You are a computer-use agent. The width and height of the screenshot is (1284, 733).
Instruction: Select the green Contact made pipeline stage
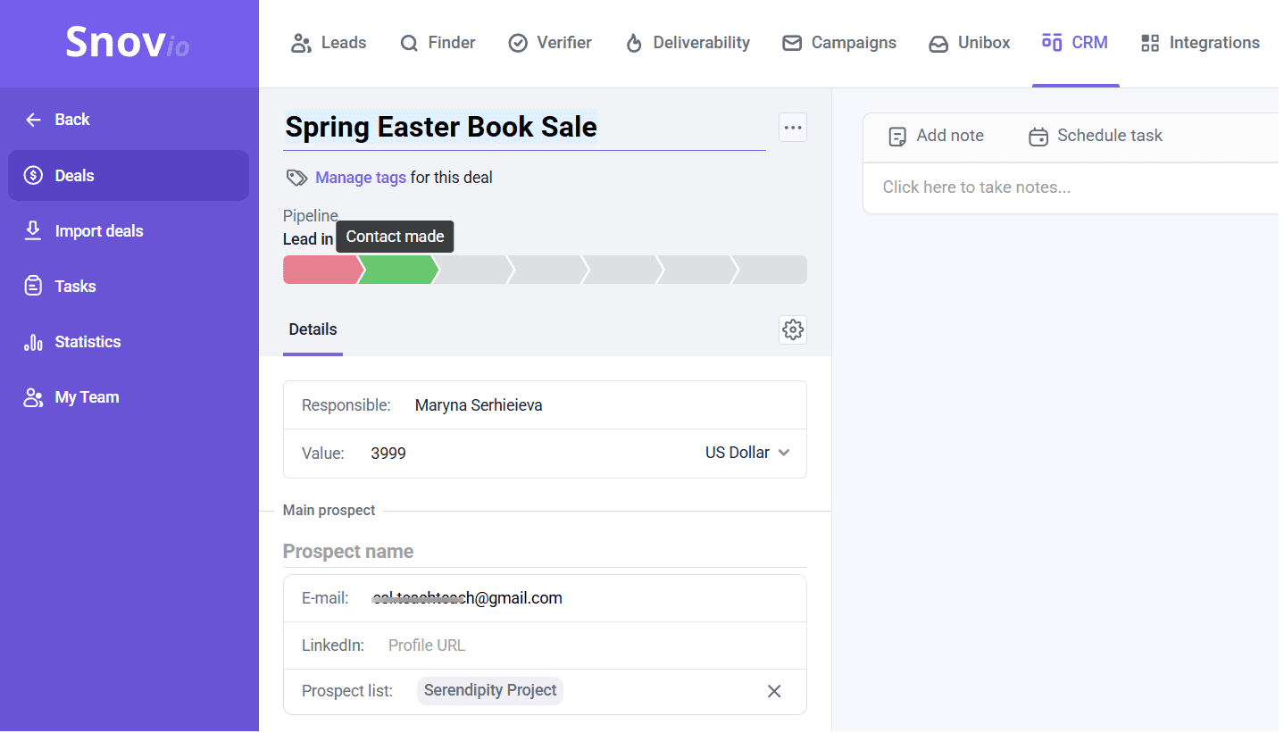pyautogui.click(x=398, y=270)
